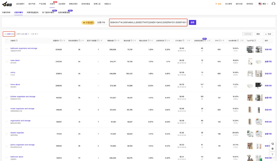Check the row for bathroom organizers and storage
Screen dimensions: 277x161
(7, 49)
